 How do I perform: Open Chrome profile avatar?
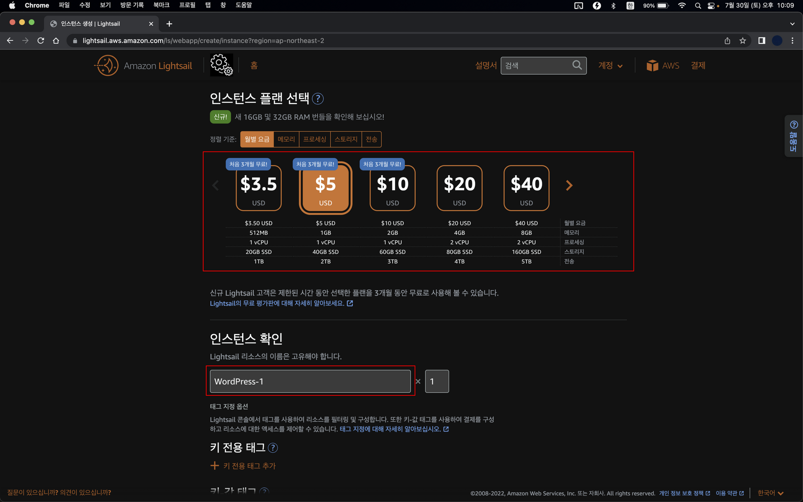[x=777, y=41]
